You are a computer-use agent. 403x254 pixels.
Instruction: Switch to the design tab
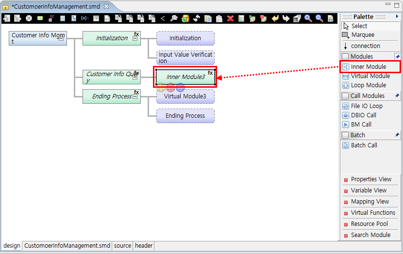[12, 246]
